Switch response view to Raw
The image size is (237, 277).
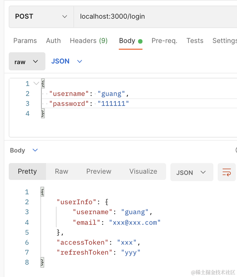click(x=61, y=171)
